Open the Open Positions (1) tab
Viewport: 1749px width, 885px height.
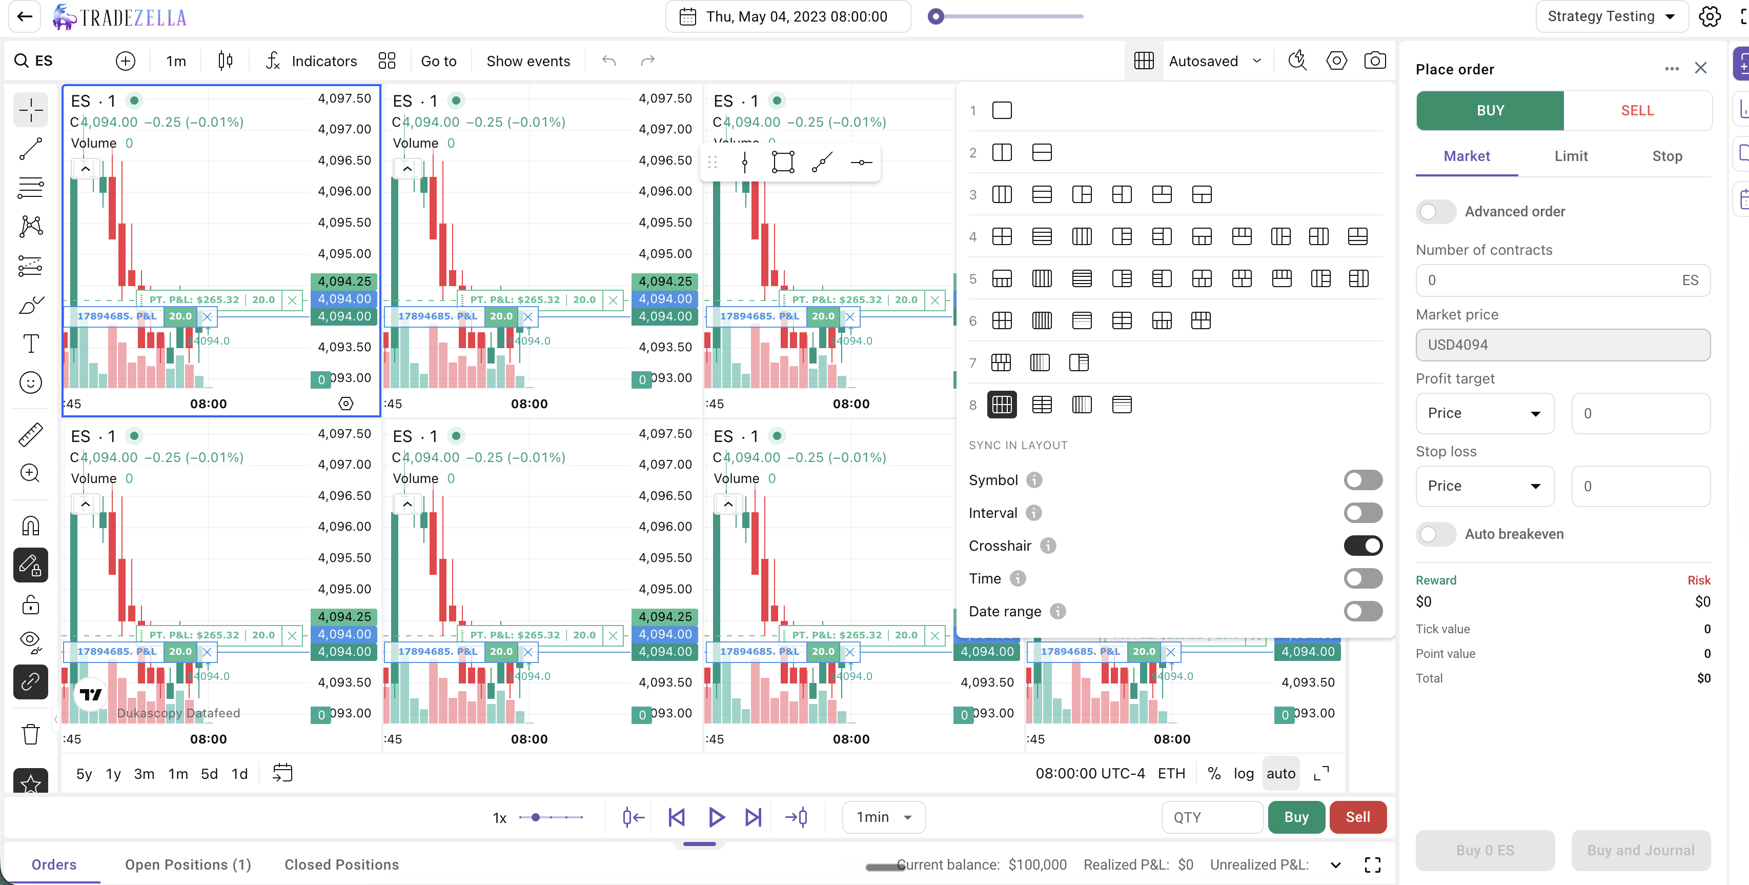pos(188,864)
